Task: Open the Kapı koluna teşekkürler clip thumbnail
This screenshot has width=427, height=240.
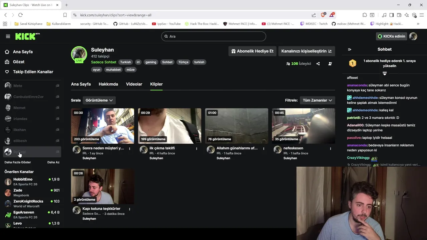Action: pyautogui.click(x=102, y=186)
